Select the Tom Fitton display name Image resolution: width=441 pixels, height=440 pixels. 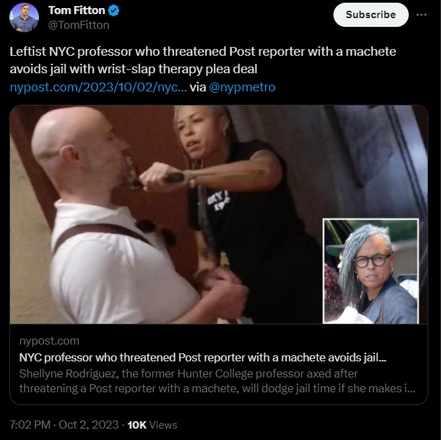pos(77,10)
